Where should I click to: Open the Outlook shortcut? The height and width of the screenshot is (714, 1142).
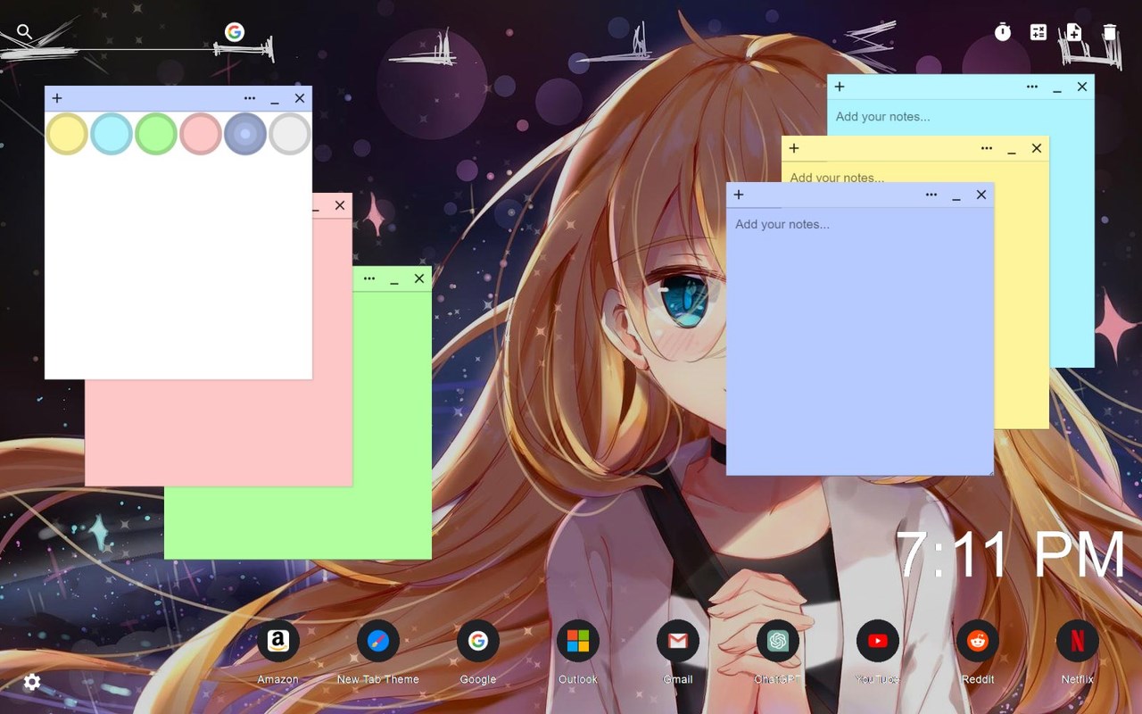click(578, 641)
